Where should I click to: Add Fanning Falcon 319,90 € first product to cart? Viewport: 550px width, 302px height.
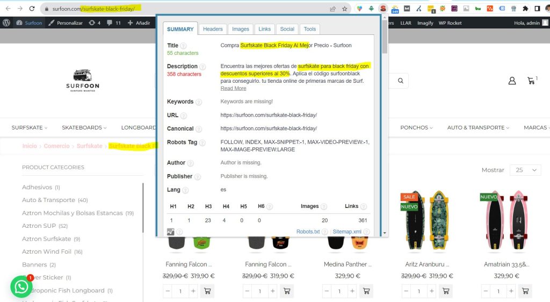207,291
